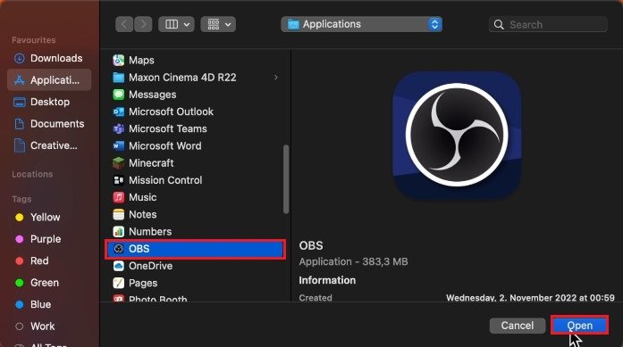Open the Applications location popup menu
Viewport: 623px width, 347px height.
tap(362, 24)
